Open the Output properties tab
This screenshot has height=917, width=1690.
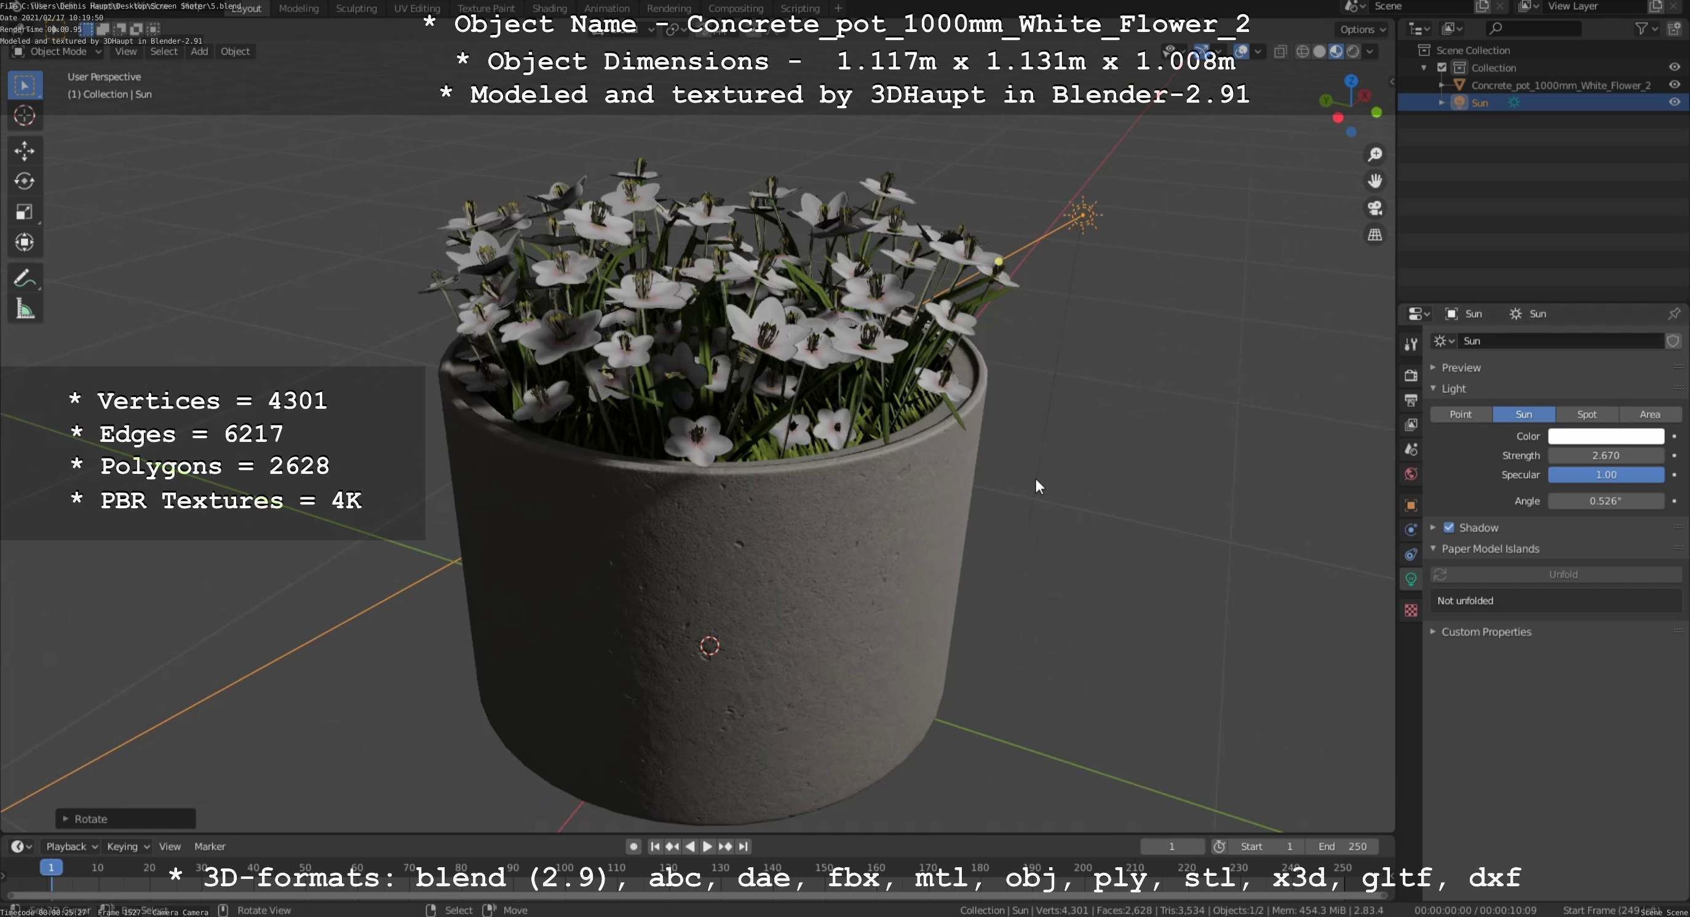pos(1411,400)
